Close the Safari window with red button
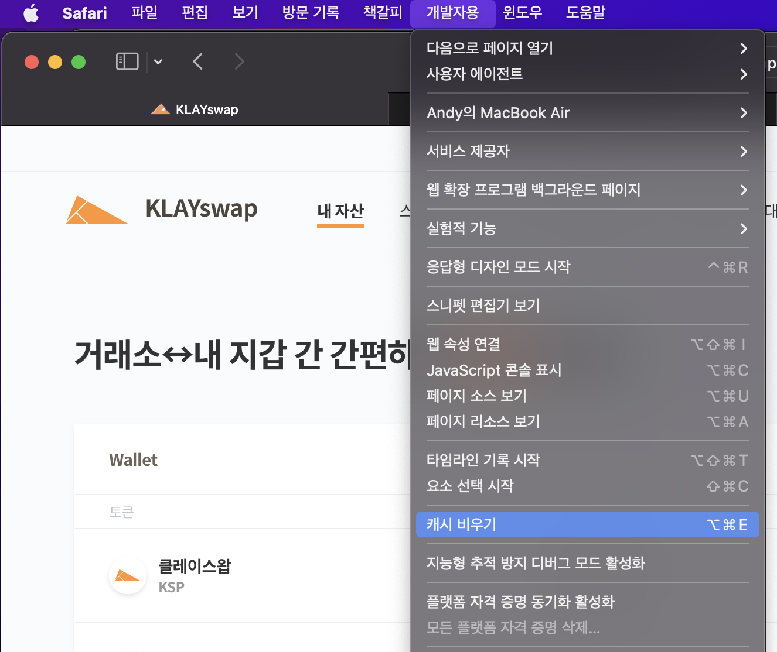The height and width of the screenshot is (652, 777). pos(32,61)
